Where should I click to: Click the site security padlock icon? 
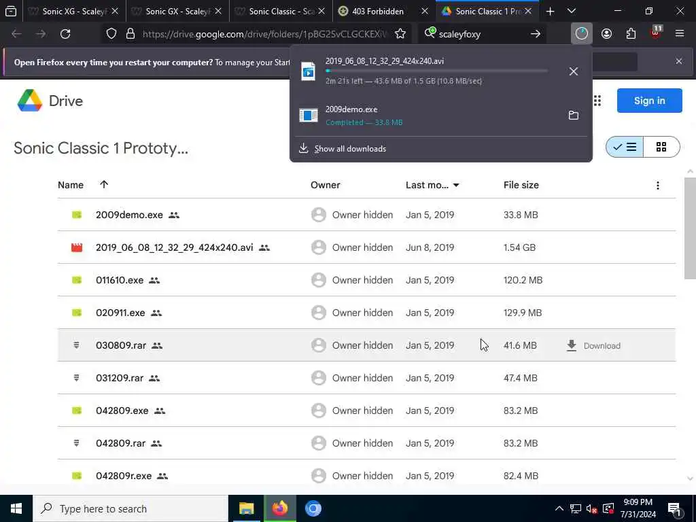coord(130,34)
